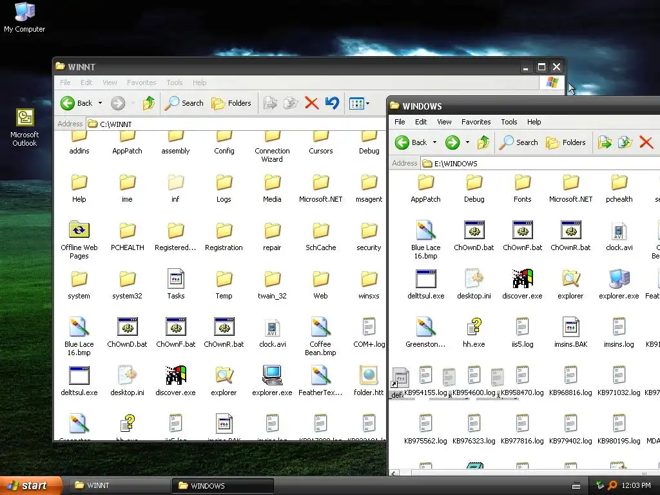Select Greenston bitmap in WINDOWS window
This screenshot has height=495, width=660.
point(425,332)
